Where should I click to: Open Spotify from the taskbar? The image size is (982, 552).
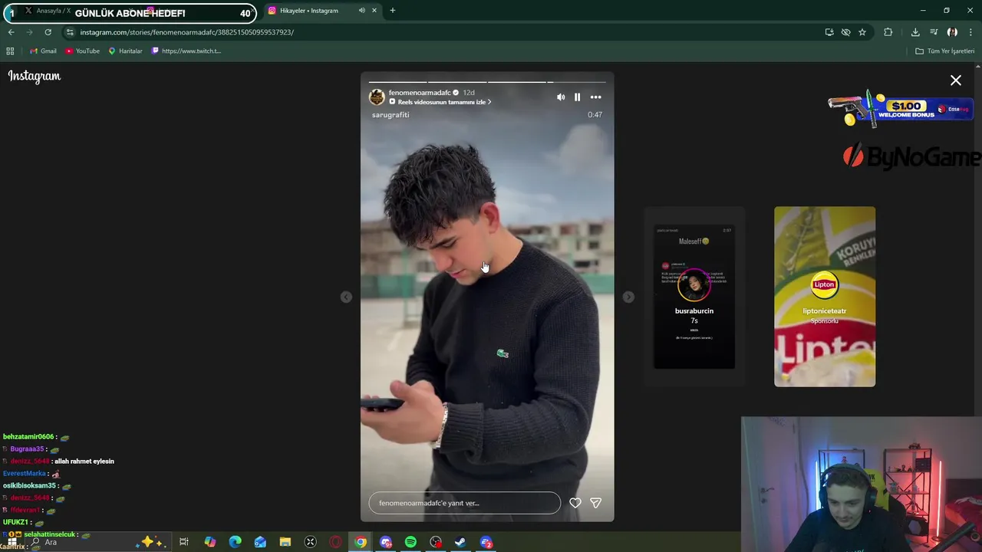point(410,542)
